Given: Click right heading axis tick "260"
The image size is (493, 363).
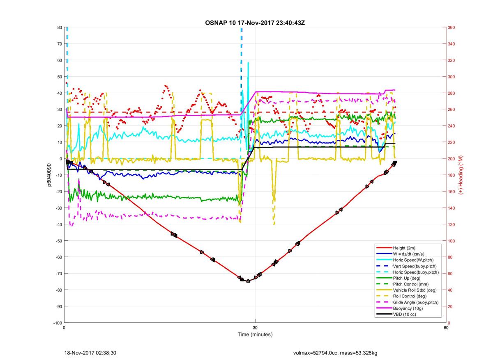Looking at the screenshot, I should (x=452, y=110).
